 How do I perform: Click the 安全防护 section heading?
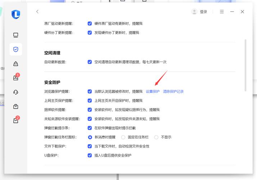(52, 82)
